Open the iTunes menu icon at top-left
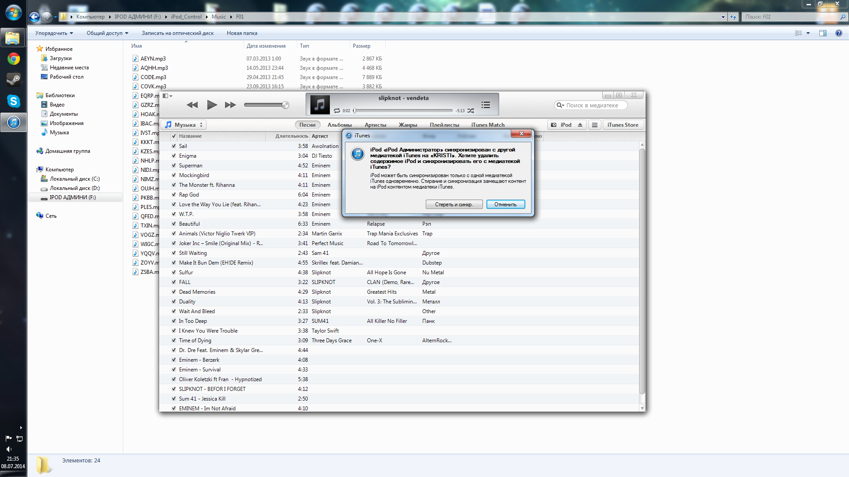 [167, 96]
